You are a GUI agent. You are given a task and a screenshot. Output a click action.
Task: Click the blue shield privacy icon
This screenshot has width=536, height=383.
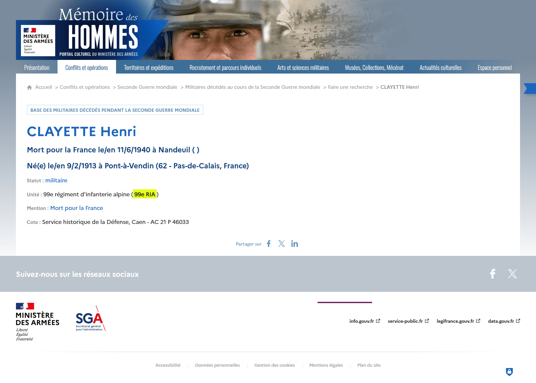[x=509, y=371]
